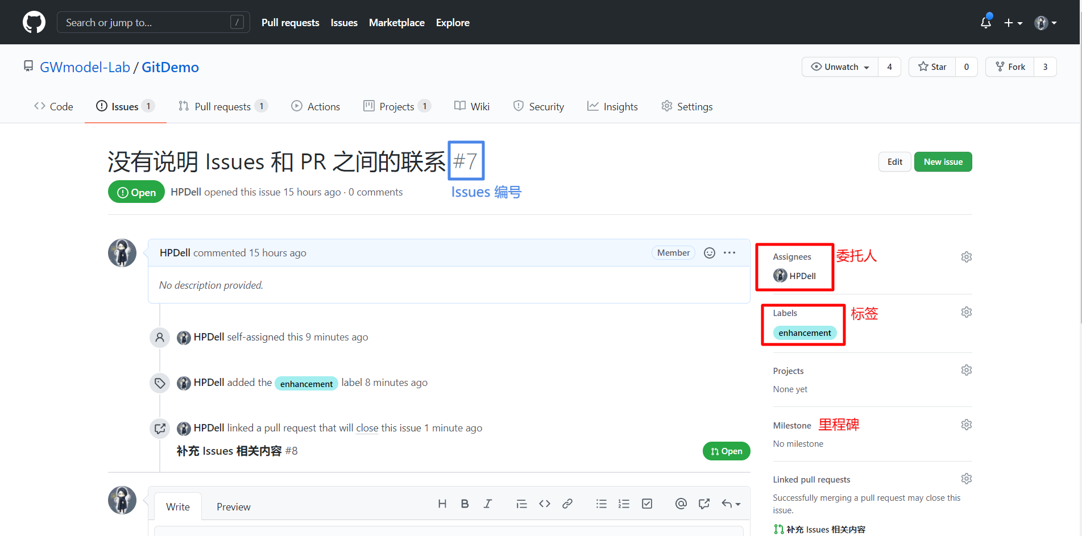Expand the plus create-new menu

[x=1013, y=23]
